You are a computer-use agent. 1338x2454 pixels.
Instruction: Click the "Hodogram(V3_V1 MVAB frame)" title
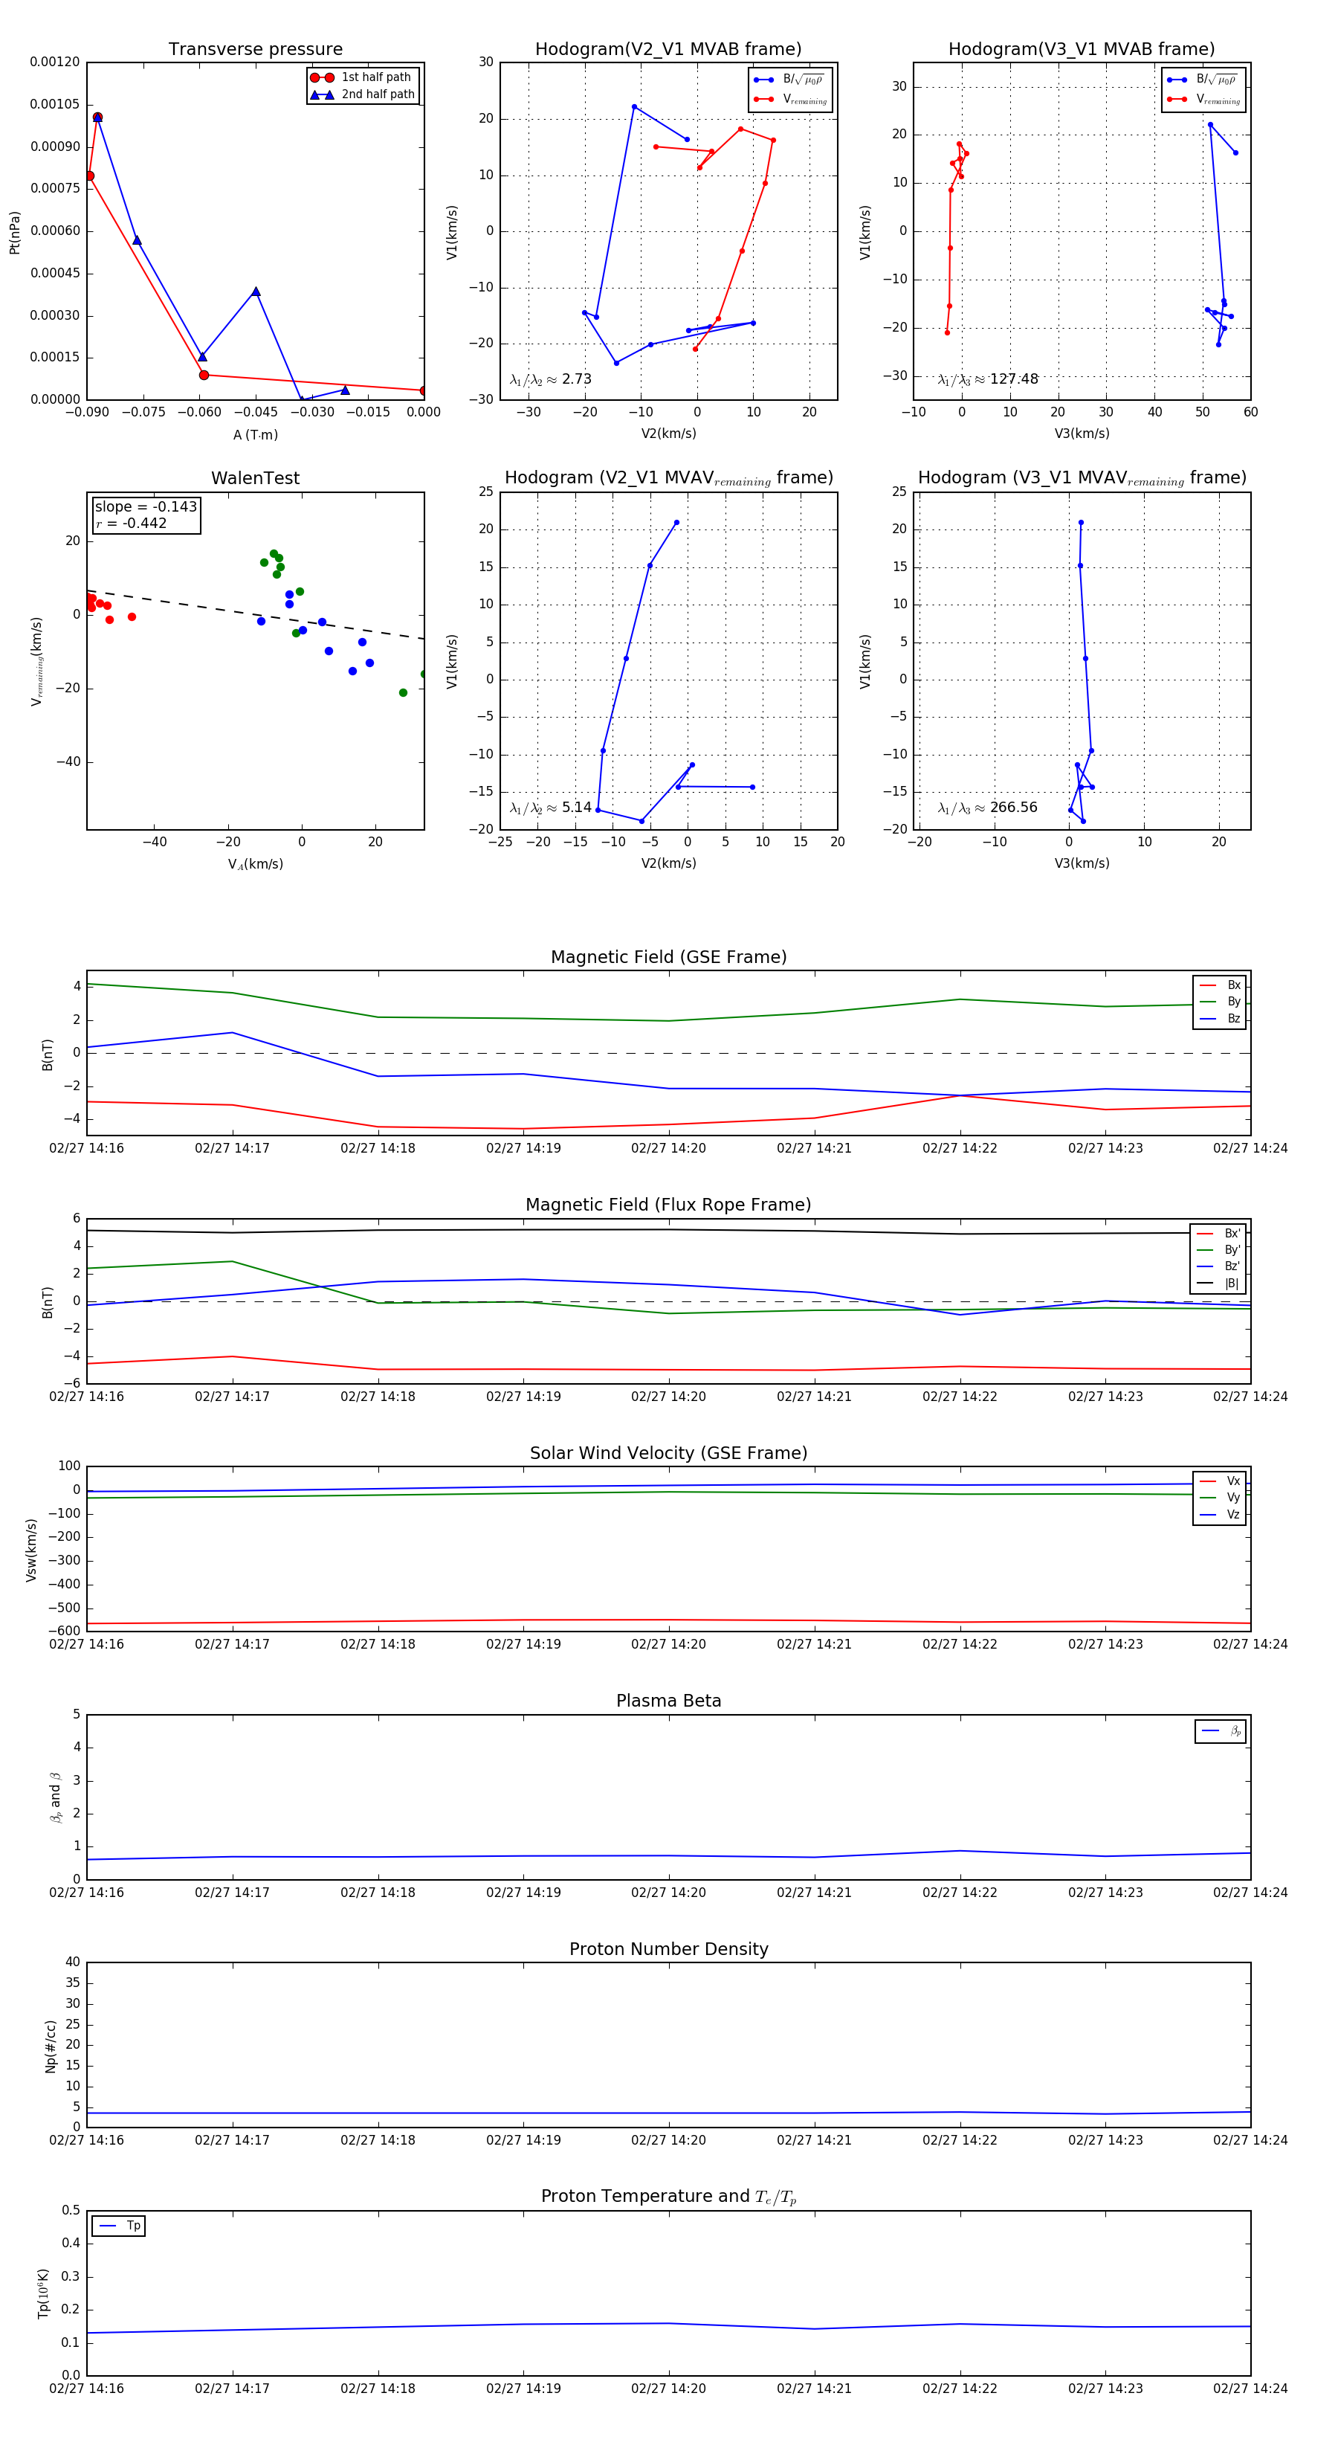(x=1082, y=50)
